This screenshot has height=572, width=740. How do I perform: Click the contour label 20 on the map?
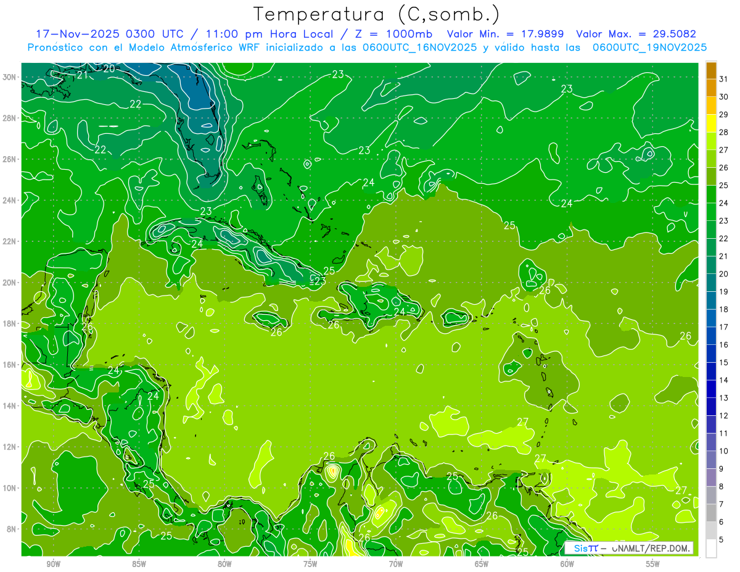coord(109,68)
